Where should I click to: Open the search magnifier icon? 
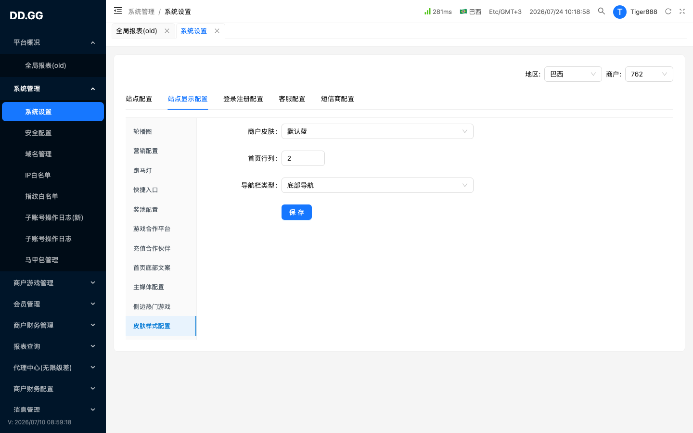(602, 11)
